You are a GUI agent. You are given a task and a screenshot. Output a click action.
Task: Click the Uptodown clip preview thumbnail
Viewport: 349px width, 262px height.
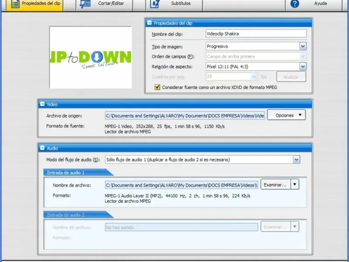coord(91,58)
